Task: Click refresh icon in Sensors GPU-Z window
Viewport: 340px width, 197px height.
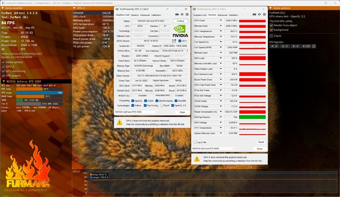Action: pos(259,14)
